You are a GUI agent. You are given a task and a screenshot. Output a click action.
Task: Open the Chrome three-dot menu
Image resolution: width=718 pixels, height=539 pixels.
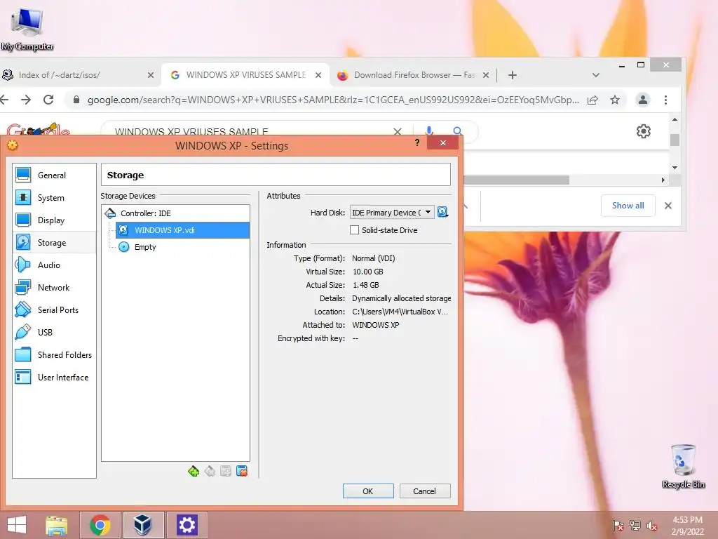click(666, 100)
